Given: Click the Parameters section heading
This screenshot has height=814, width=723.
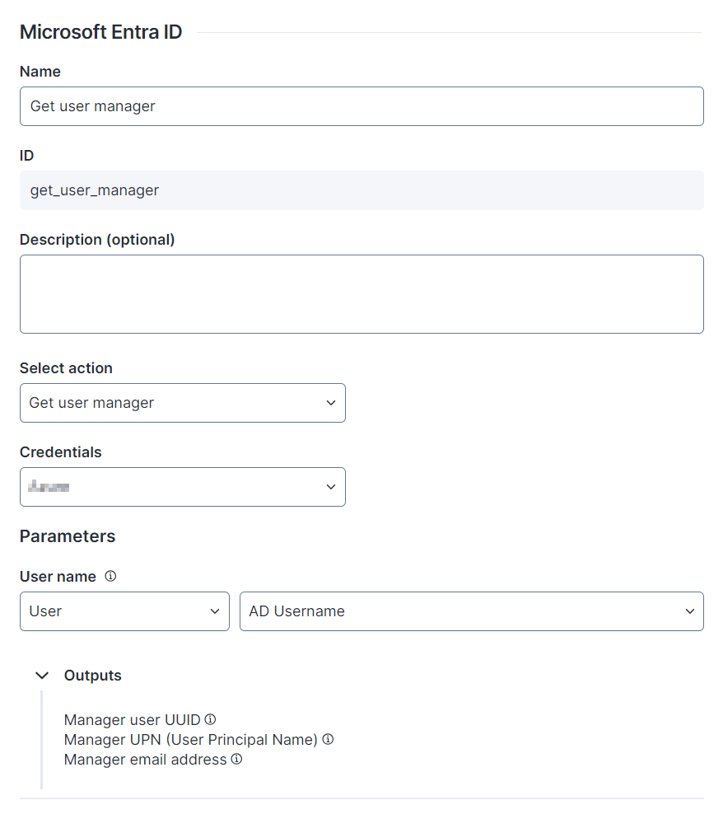Looking at the screenshot, I should pyautogui.click(x=68, y=536).
